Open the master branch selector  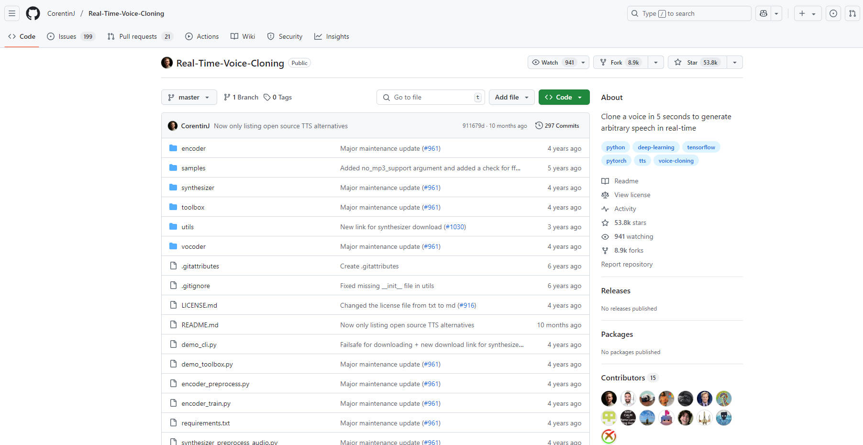[189, 97]
